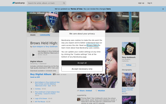Click Send as Gift

pos(35,77)
